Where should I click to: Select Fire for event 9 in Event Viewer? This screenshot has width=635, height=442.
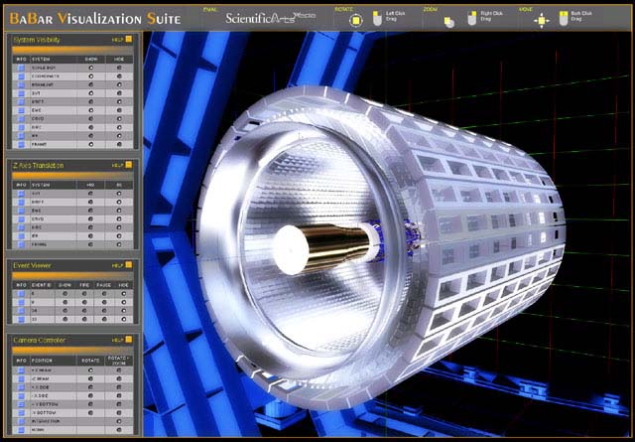pos(84,302)
